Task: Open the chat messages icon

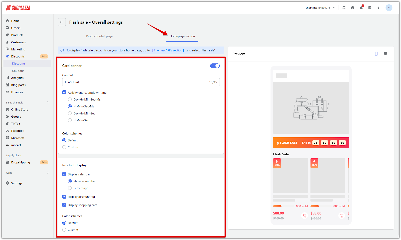Action: (x=370, y=8)
